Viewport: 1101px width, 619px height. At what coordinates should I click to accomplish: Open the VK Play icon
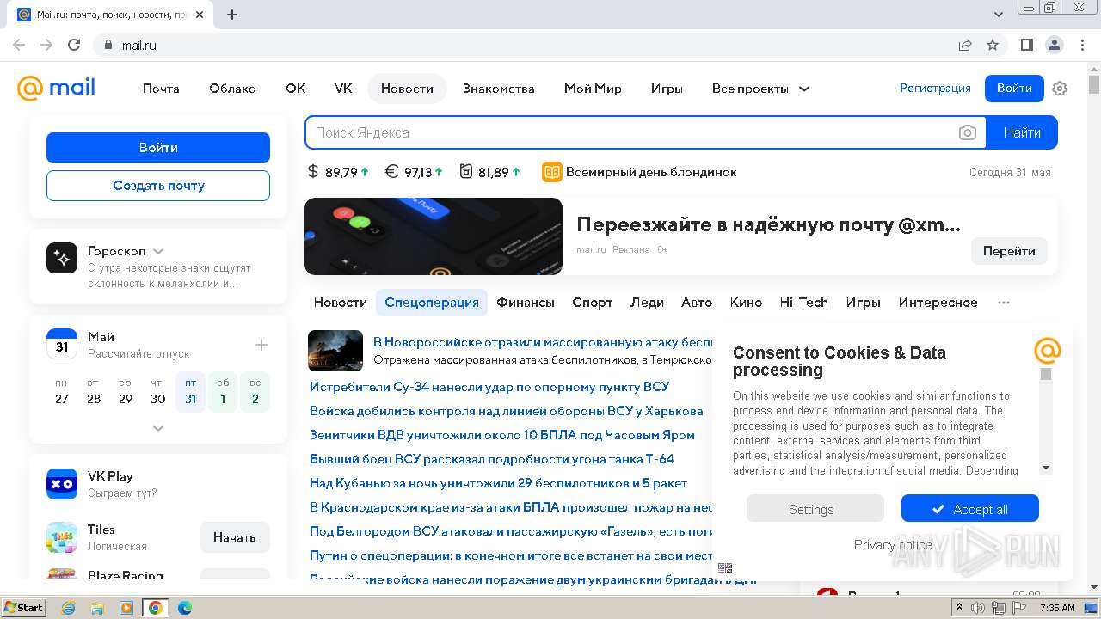(62, 484)
